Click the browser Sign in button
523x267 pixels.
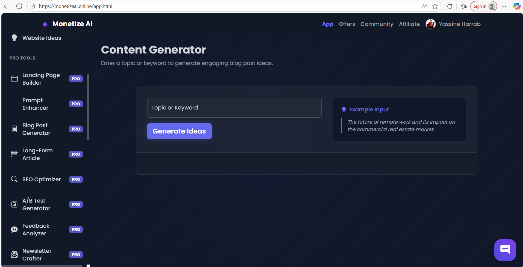(483, 6)
